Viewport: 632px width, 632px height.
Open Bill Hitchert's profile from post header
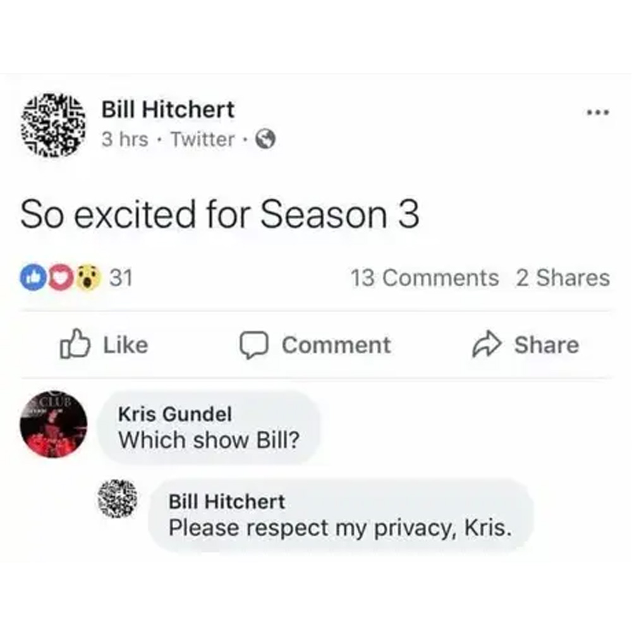tap(167, 109)
